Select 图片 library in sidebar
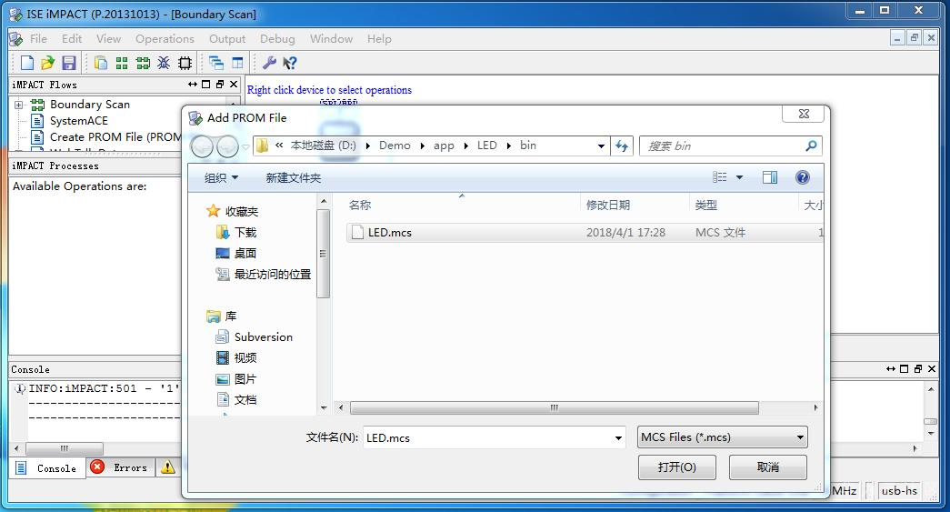The image size is (950, 512). 237,378
